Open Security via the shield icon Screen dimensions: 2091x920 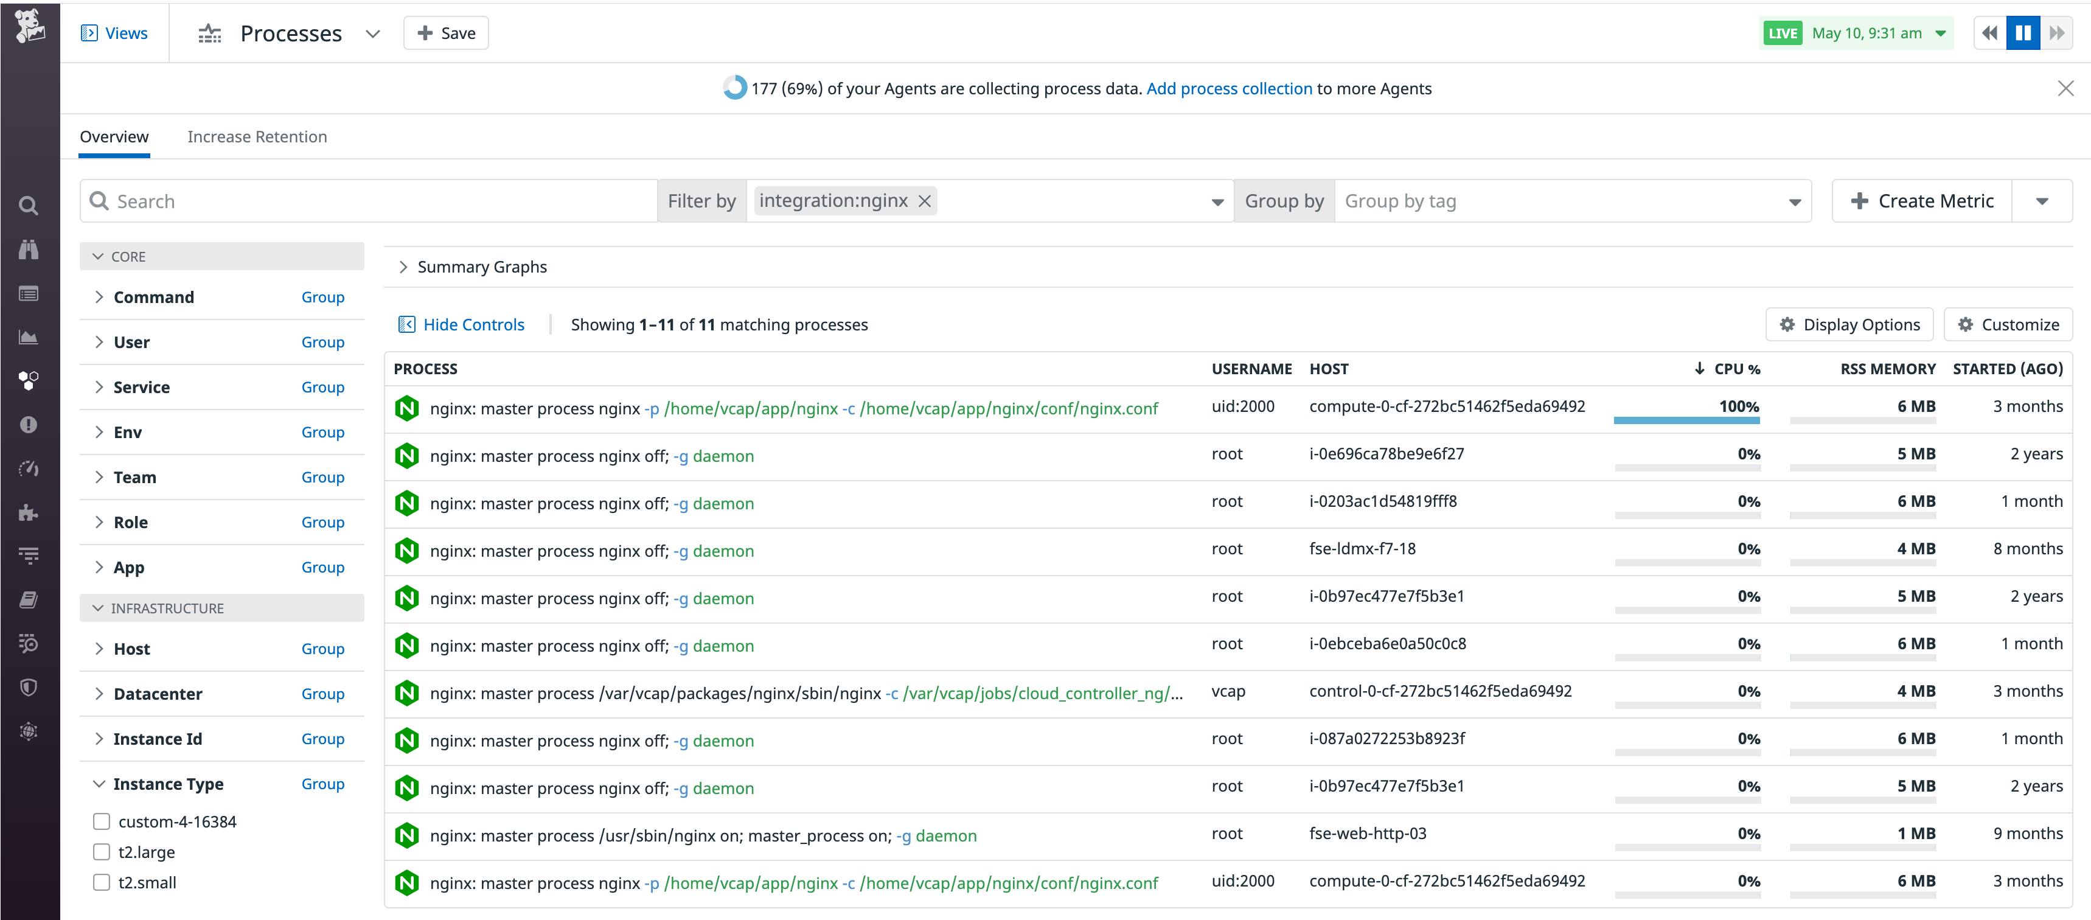pyautogui.click(x=29, y=687)
